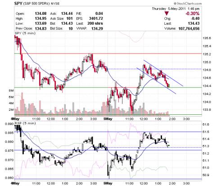Click the 'Prev Close:' field label

pos(24,28)
